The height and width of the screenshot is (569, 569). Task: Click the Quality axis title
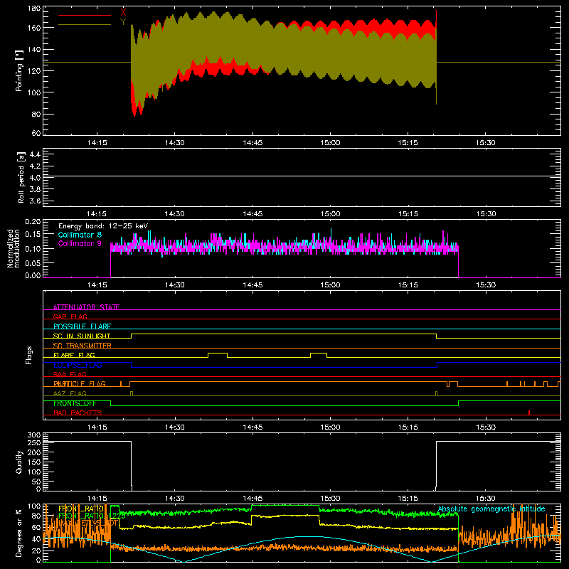coord(19,462)
